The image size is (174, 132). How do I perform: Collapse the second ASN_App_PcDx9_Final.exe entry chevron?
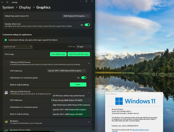(89, 92)
